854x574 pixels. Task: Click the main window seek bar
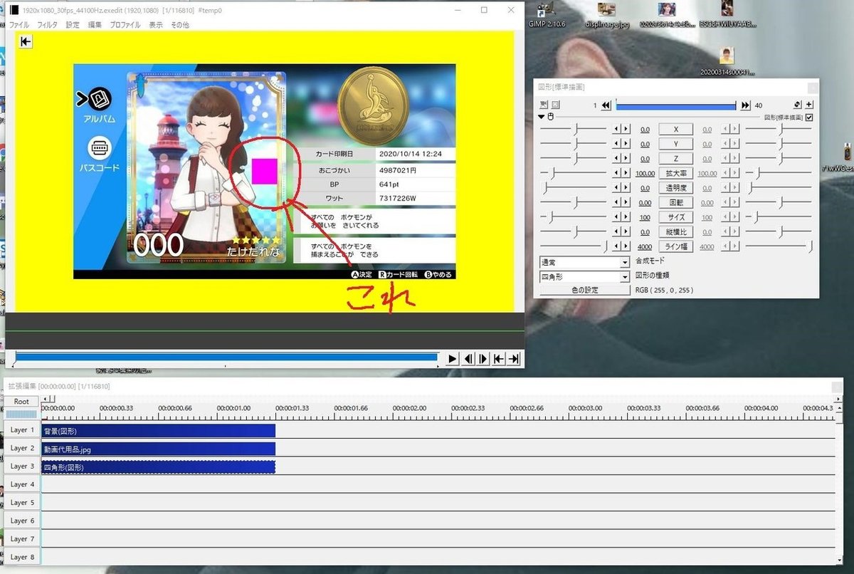pyautogui.click(x=226, y=358)
